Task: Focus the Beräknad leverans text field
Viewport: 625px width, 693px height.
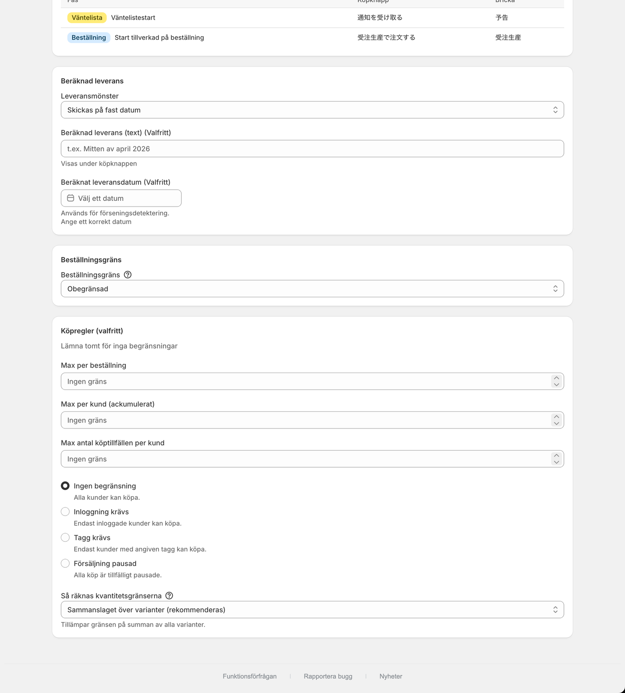Action: click(312, 149)
